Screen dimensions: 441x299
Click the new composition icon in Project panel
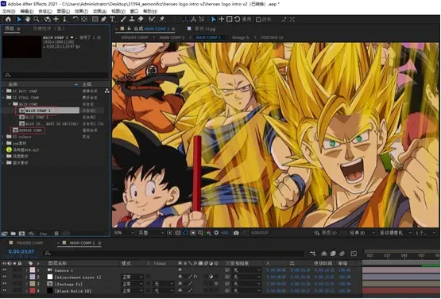(21, 234)
